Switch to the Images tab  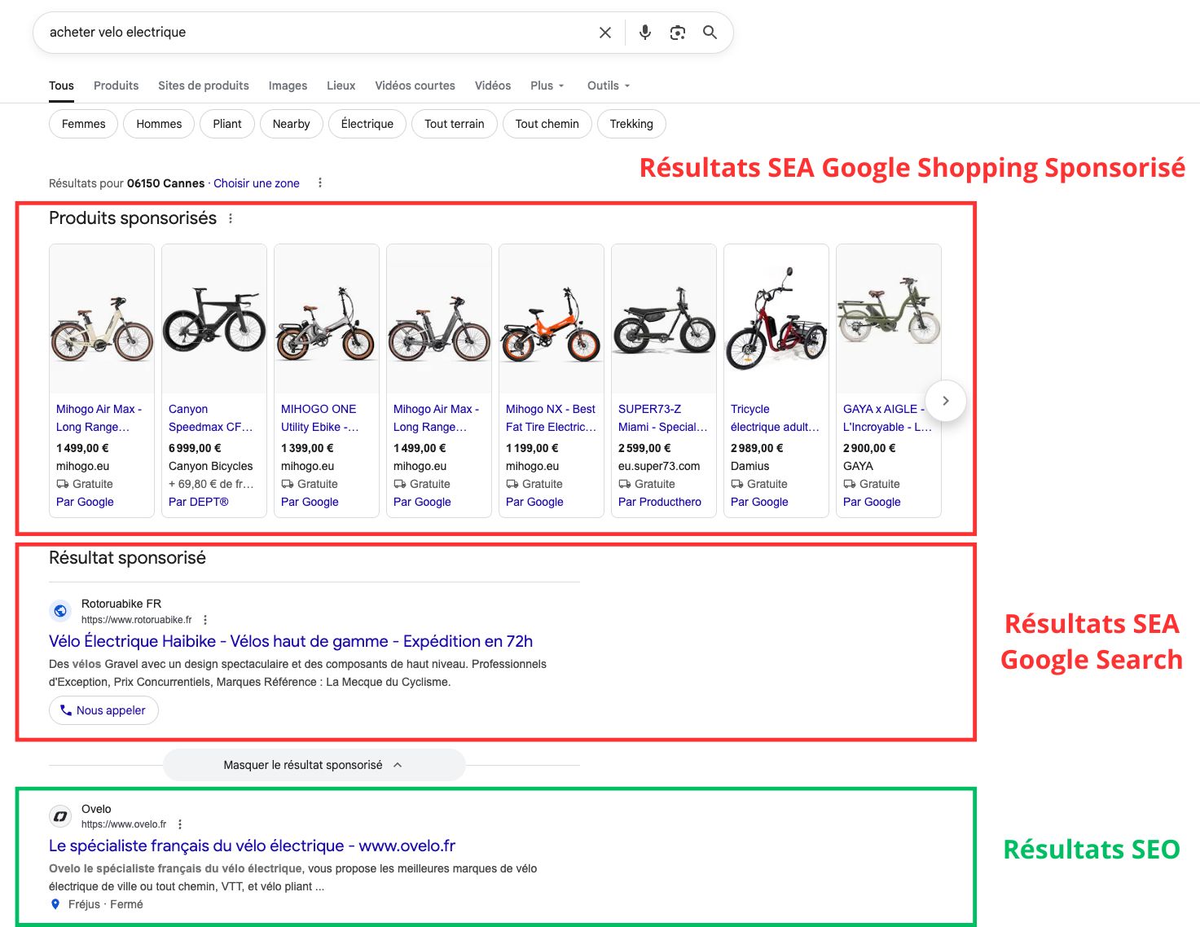click(x=287, y=86)
